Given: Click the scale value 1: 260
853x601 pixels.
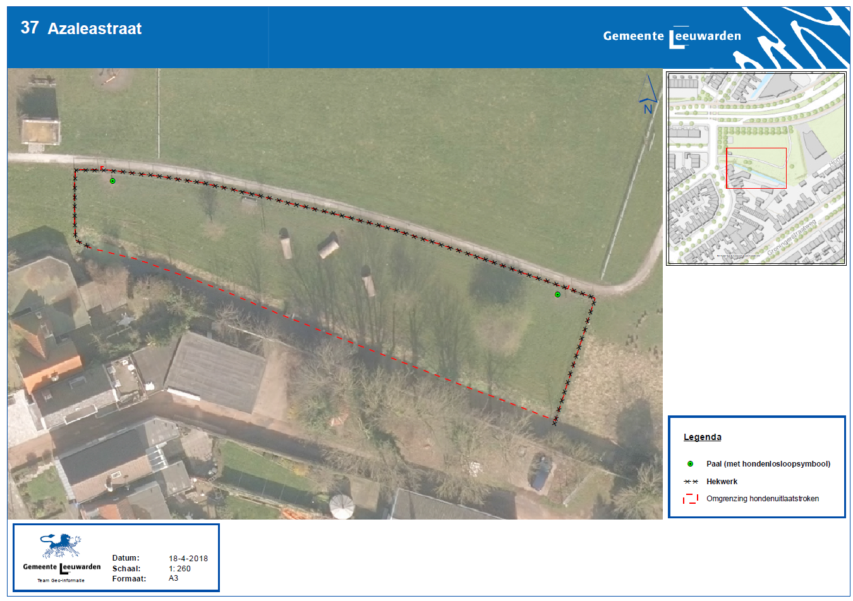Looking at the screenshot, I should pos(179,569).
